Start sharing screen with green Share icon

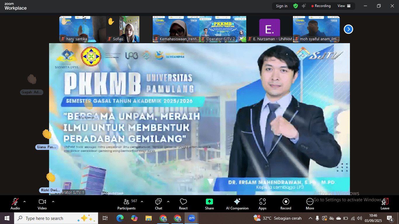209,202
